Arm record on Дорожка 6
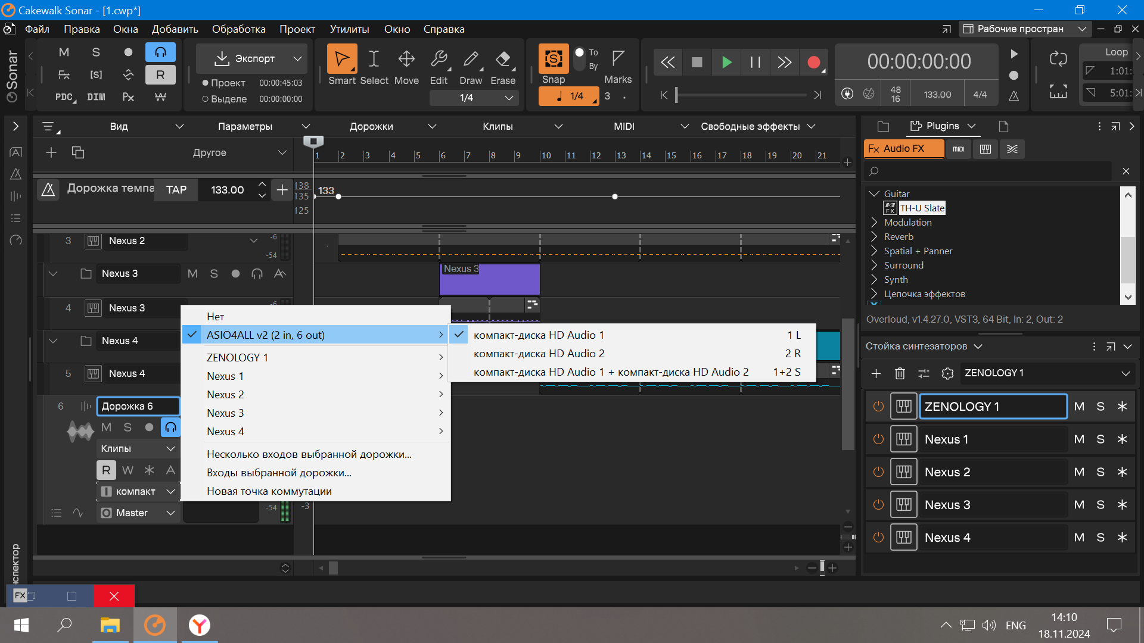Viewport: 1144px width, 643px height. click(x=149, y=427)
